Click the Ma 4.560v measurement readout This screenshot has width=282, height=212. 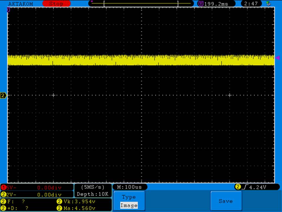(76, 208)
